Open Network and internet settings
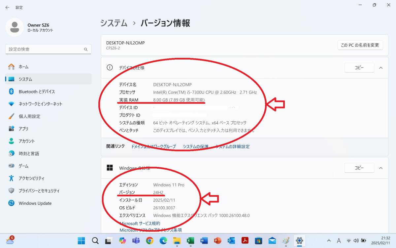Image resolution: width=396 pixels, height=248 pixels. [48, 104]
